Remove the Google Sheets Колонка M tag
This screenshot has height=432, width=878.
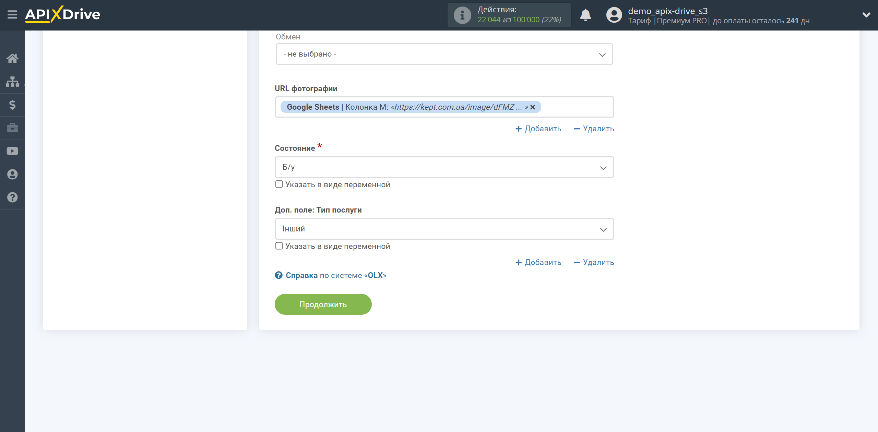click(533, 107)
